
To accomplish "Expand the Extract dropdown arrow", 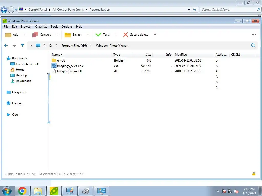I will tap(88, 35).
